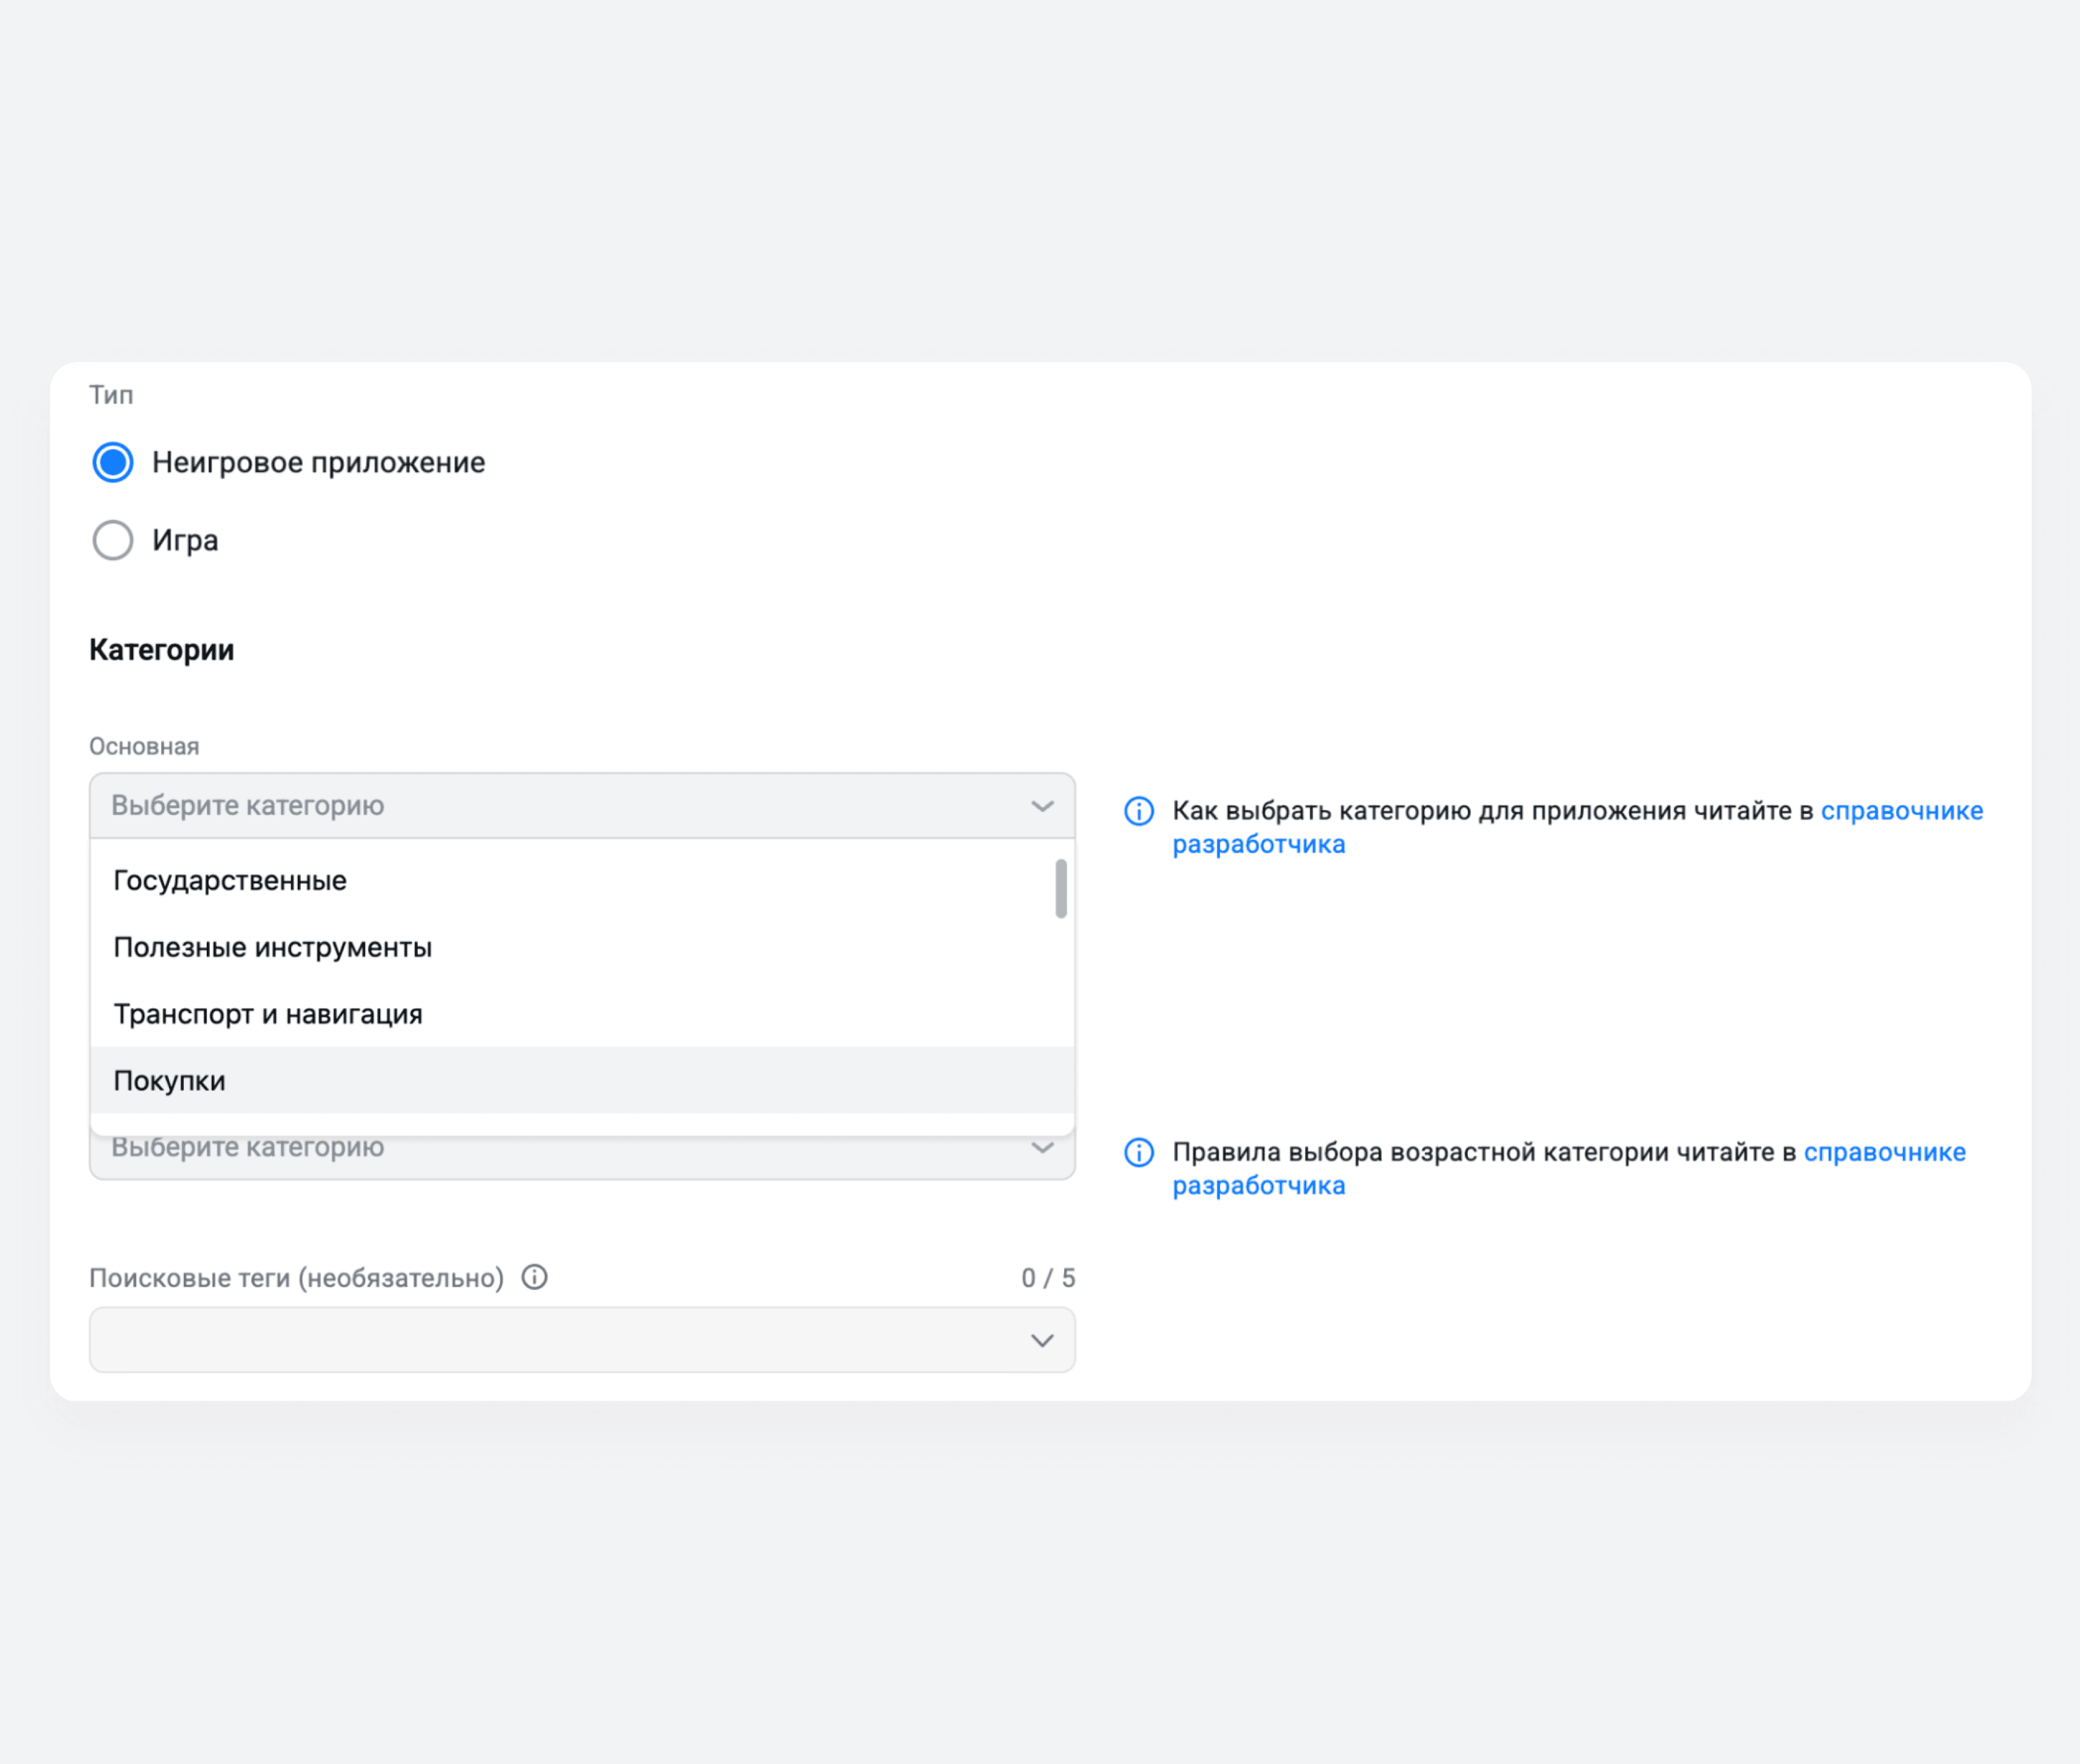This screenshot has height=1764, width=2080.
Task: Choose Полезные инструменты from category list
Action: (272, 947)
